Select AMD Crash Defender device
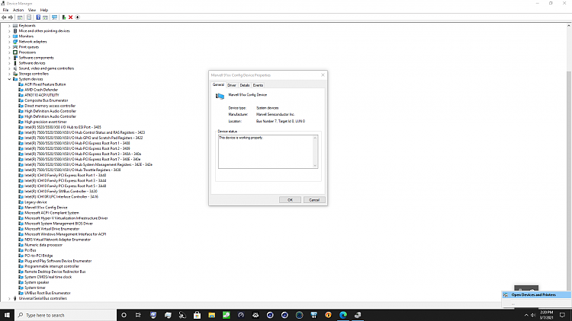572x321 pixels. 41,90
